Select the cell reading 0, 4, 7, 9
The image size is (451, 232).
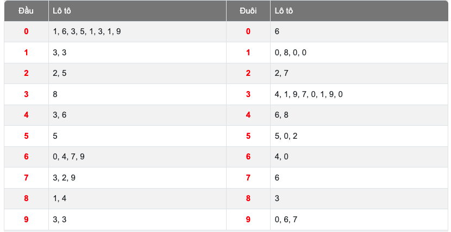(69, 157)
